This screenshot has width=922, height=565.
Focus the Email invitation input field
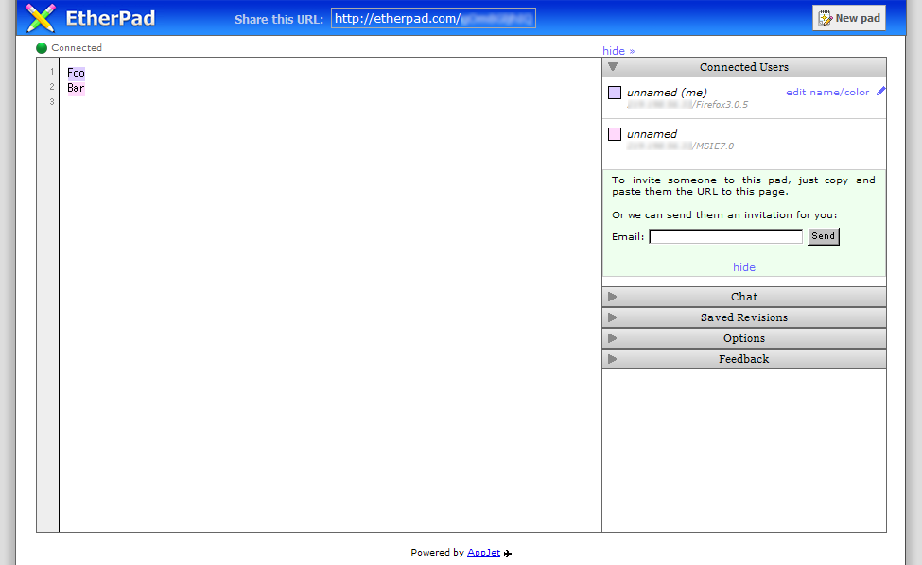[725, 236]
